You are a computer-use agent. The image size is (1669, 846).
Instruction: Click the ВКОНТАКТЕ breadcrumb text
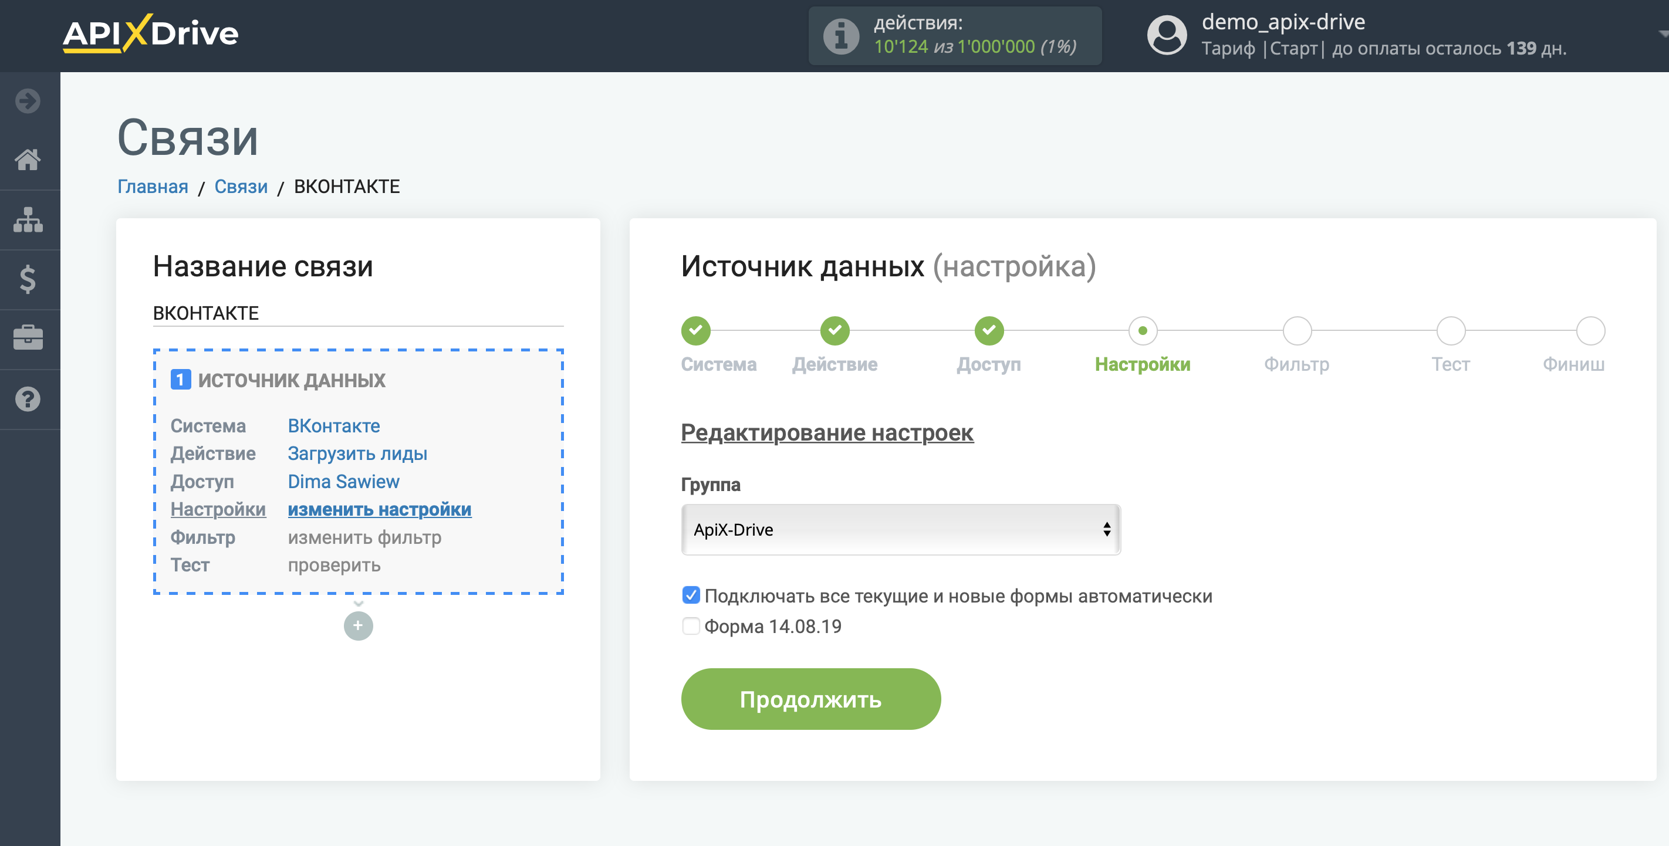[347, 187]
